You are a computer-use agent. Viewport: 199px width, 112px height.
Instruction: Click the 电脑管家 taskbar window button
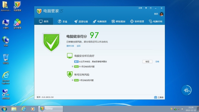[50, 109]
